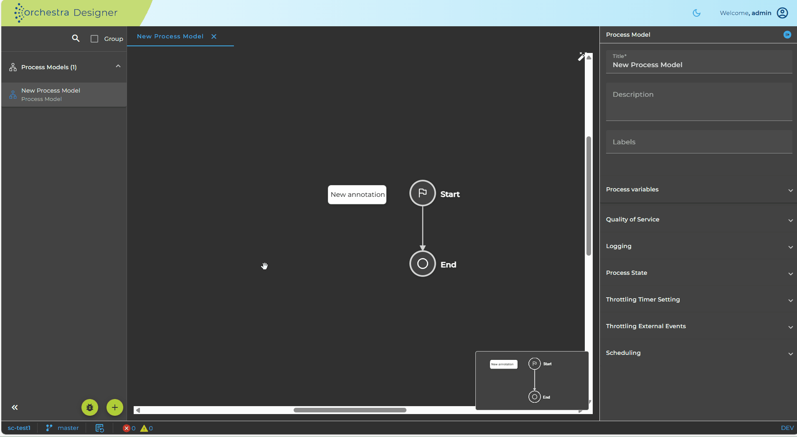Click the magic wand icon on canvas
The height and width of the screenshot is (437, 797).
coord(581,56)
